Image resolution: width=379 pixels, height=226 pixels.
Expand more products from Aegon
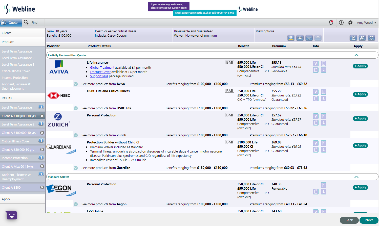pos(76,204)
